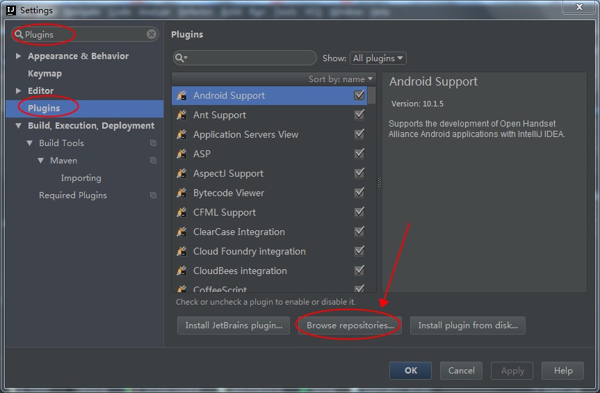Toggle the Application Servers View checkbox

click(359, 134)
